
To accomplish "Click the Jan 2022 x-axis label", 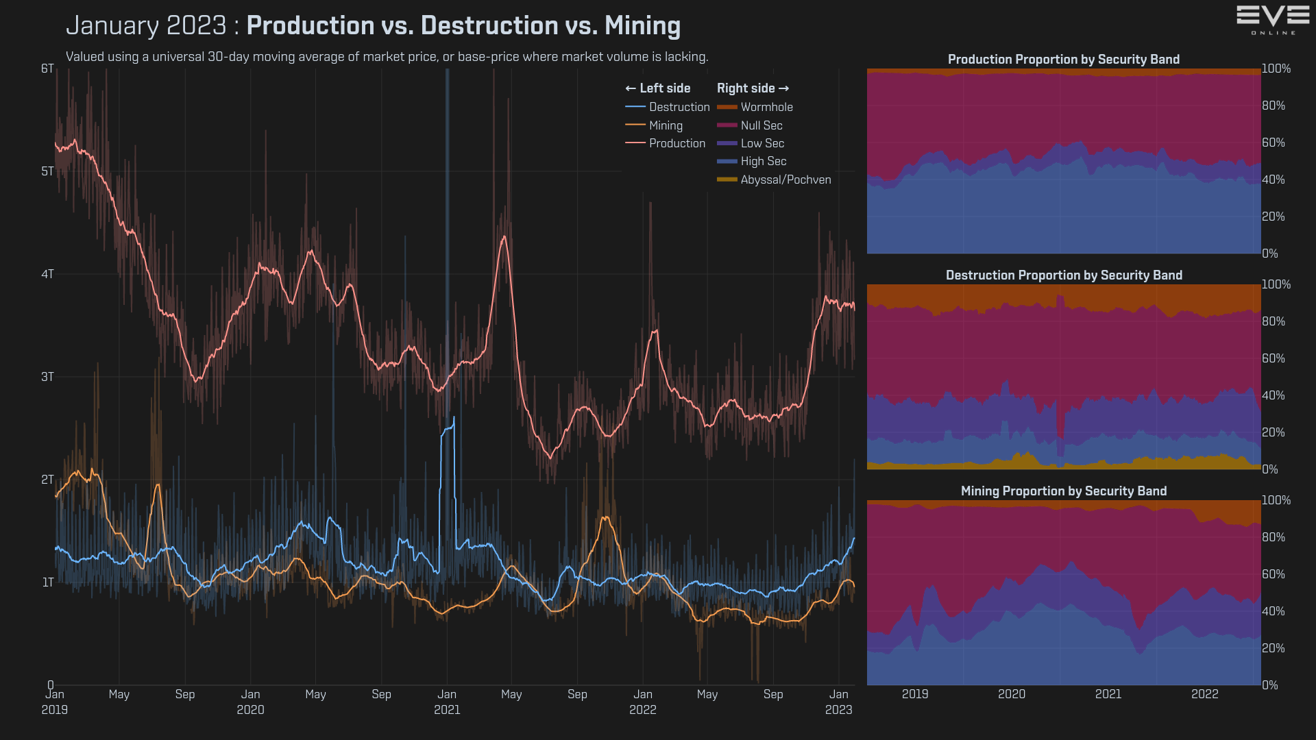I will tap(643, 702).
